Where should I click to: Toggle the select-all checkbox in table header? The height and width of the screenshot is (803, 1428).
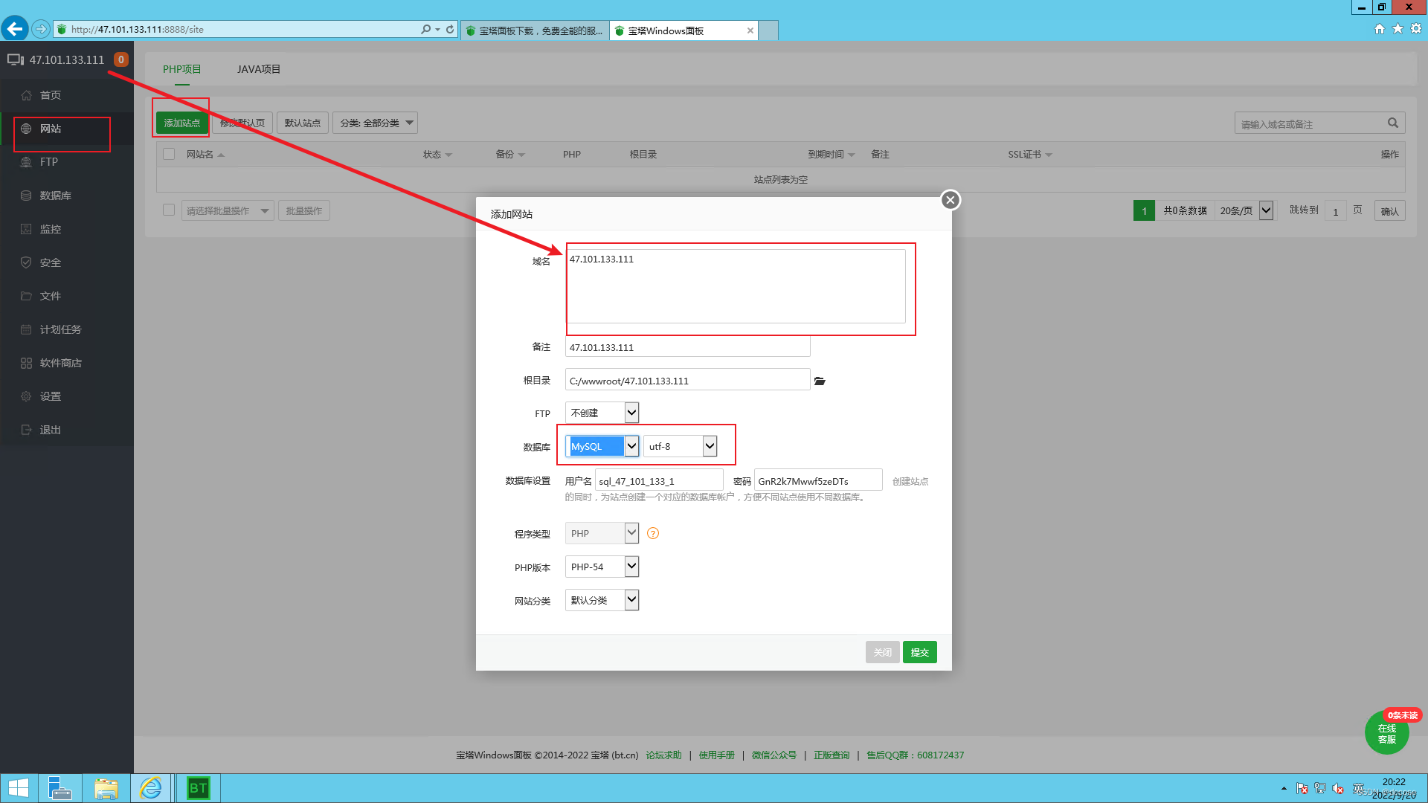point(169,154)
